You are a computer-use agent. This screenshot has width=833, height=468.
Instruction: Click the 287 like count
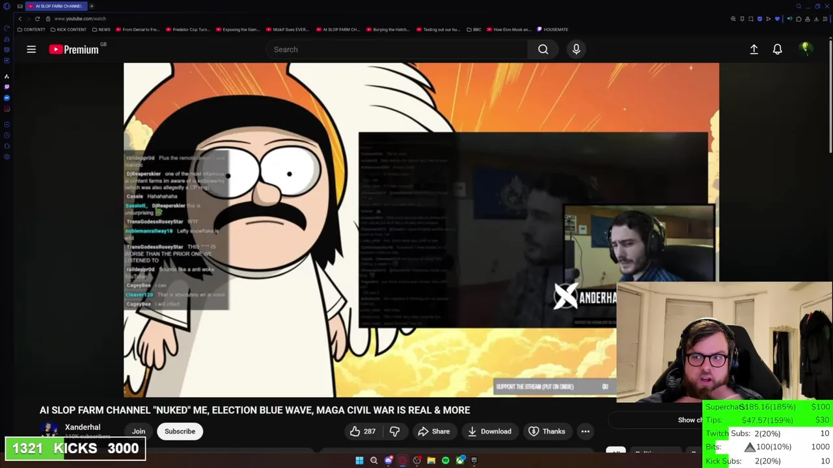[370, 432]
